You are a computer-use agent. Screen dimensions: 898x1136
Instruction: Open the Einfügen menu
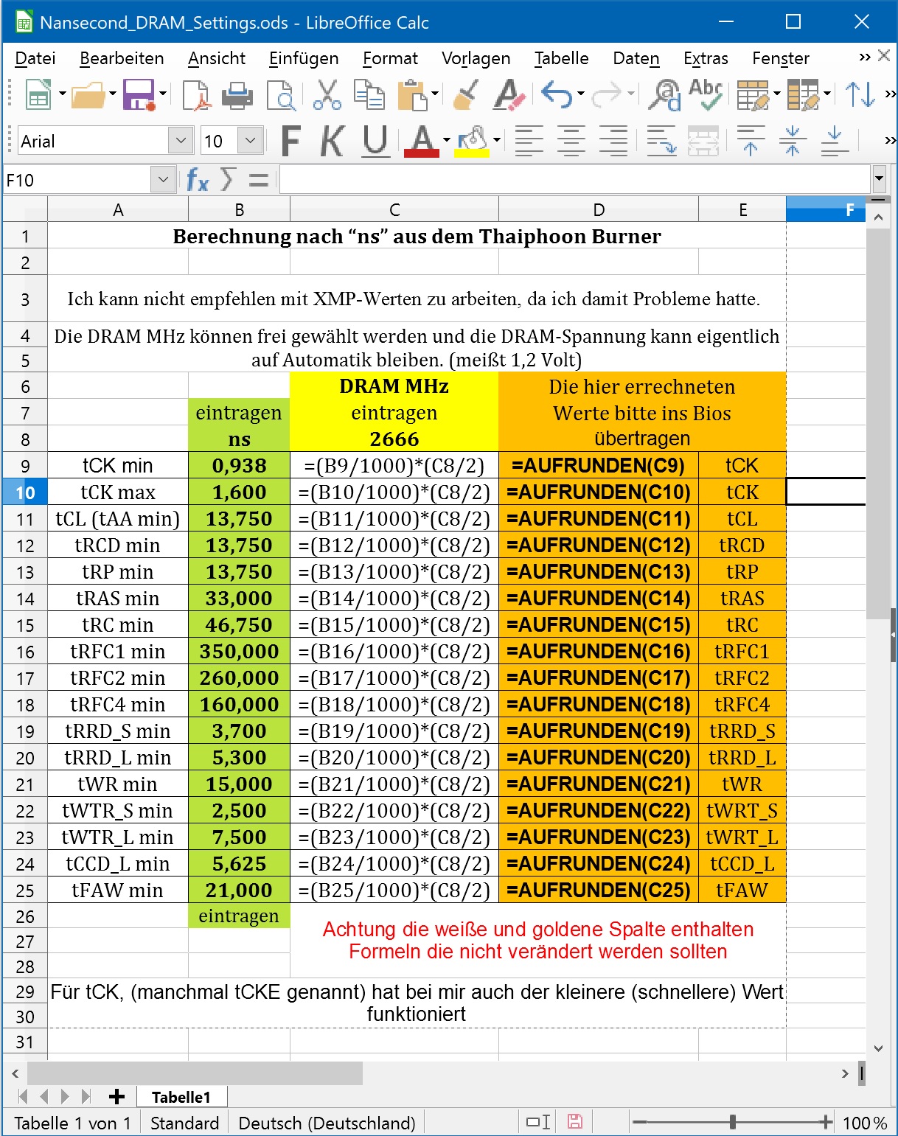click(x=304, y=58)
